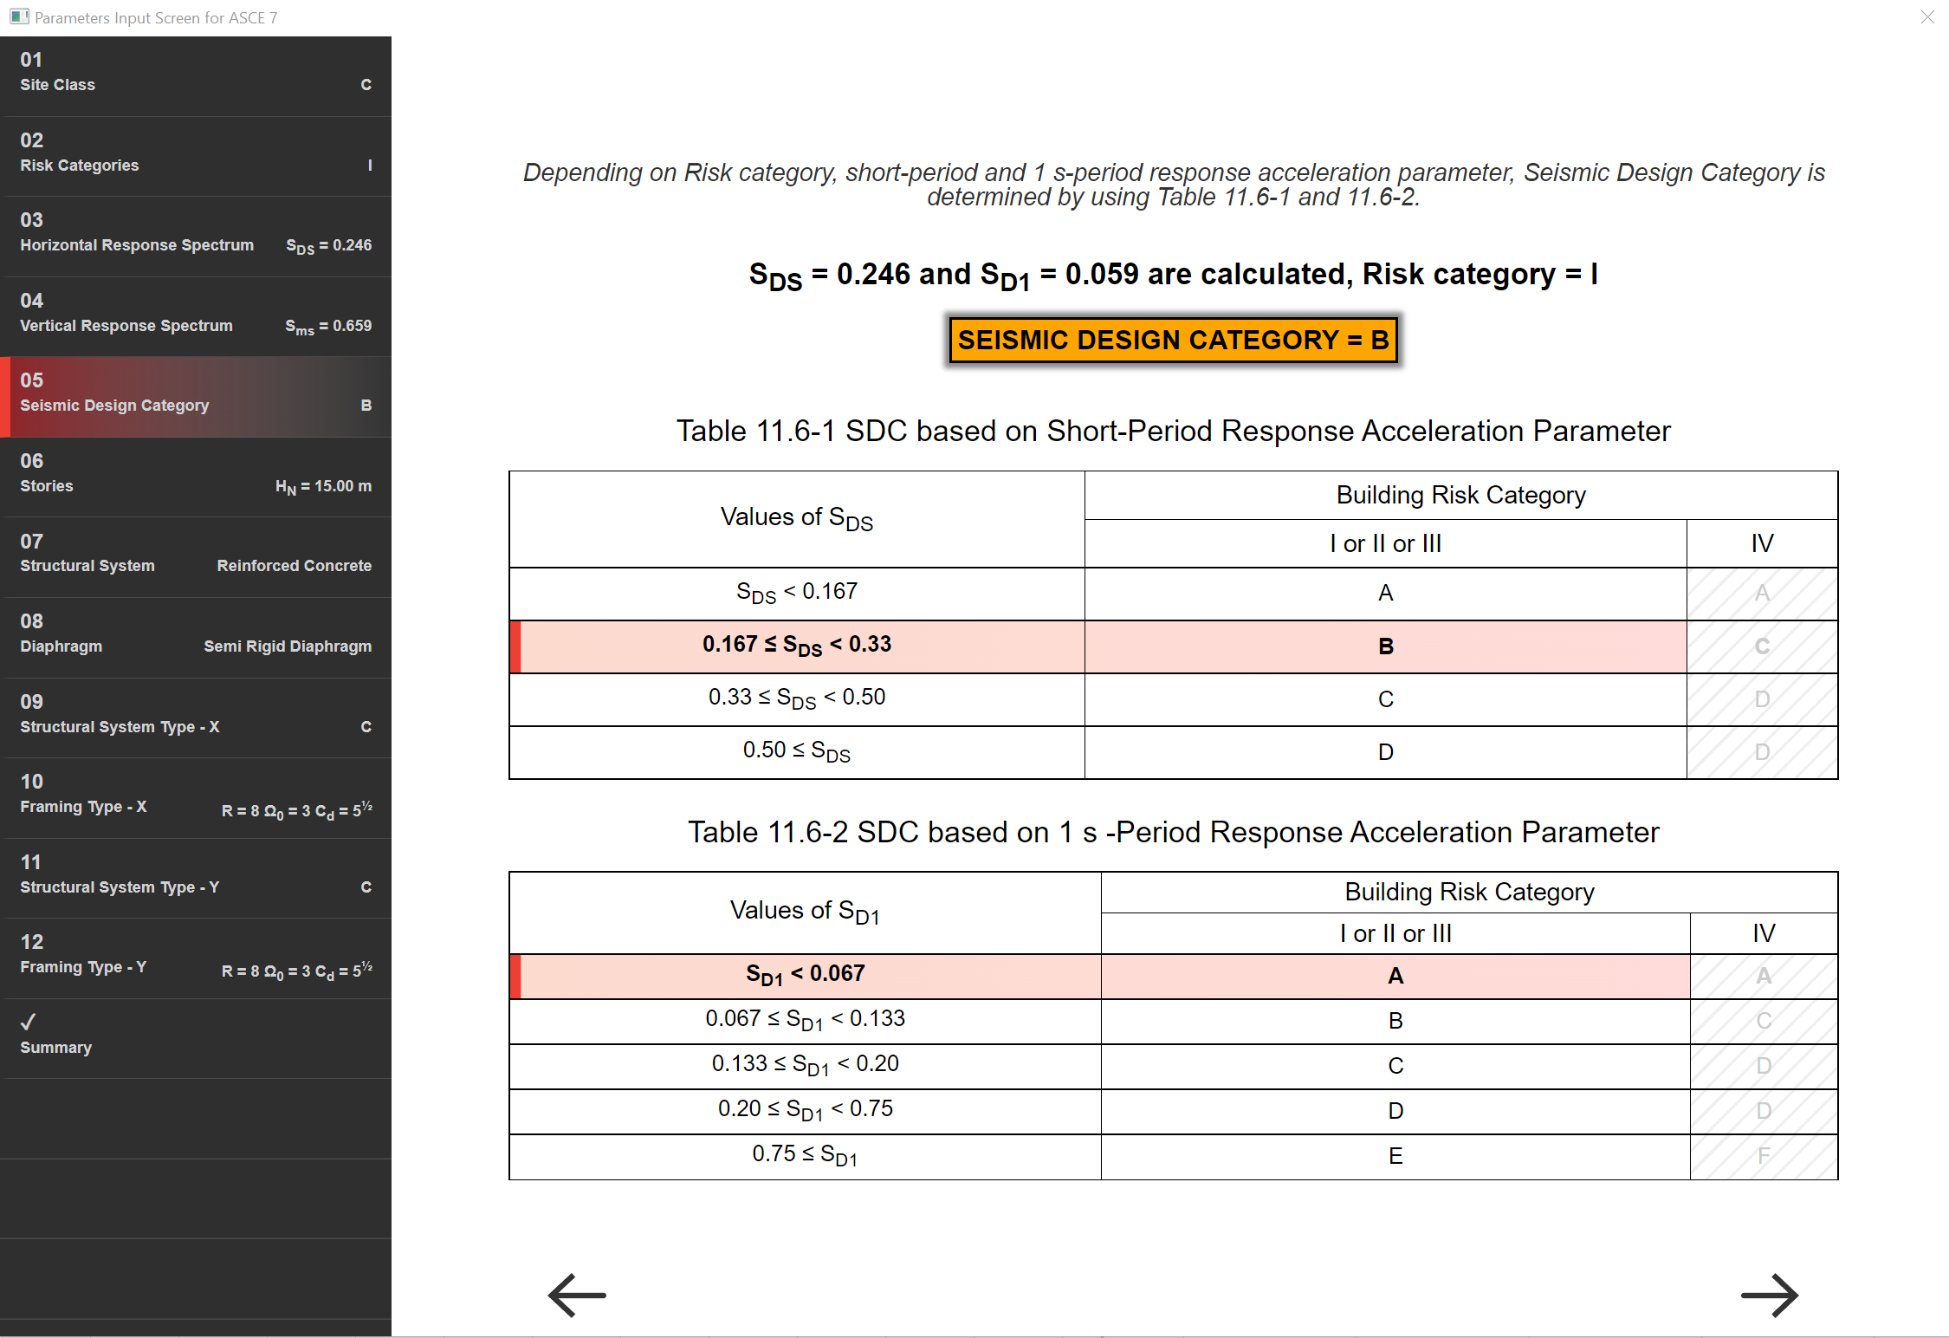1949x1338 pixels.
Task: Go to Horizontal Response Spectrum step
Action: [196, 234]
